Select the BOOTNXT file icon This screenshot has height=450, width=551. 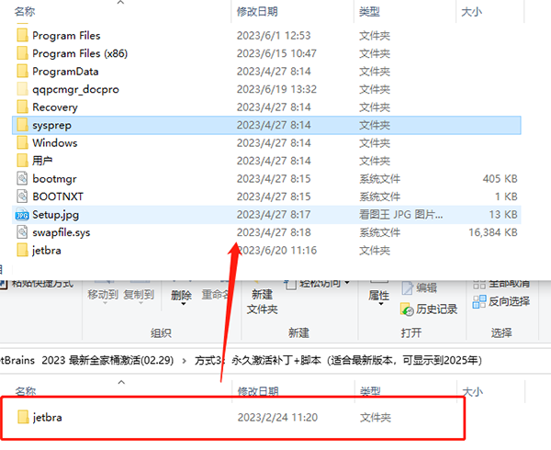click(x=22, y=197)
